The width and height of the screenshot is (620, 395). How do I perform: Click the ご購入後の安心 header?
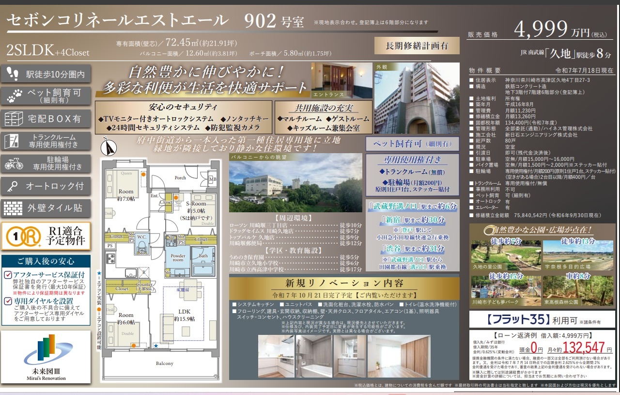[46, 262]
